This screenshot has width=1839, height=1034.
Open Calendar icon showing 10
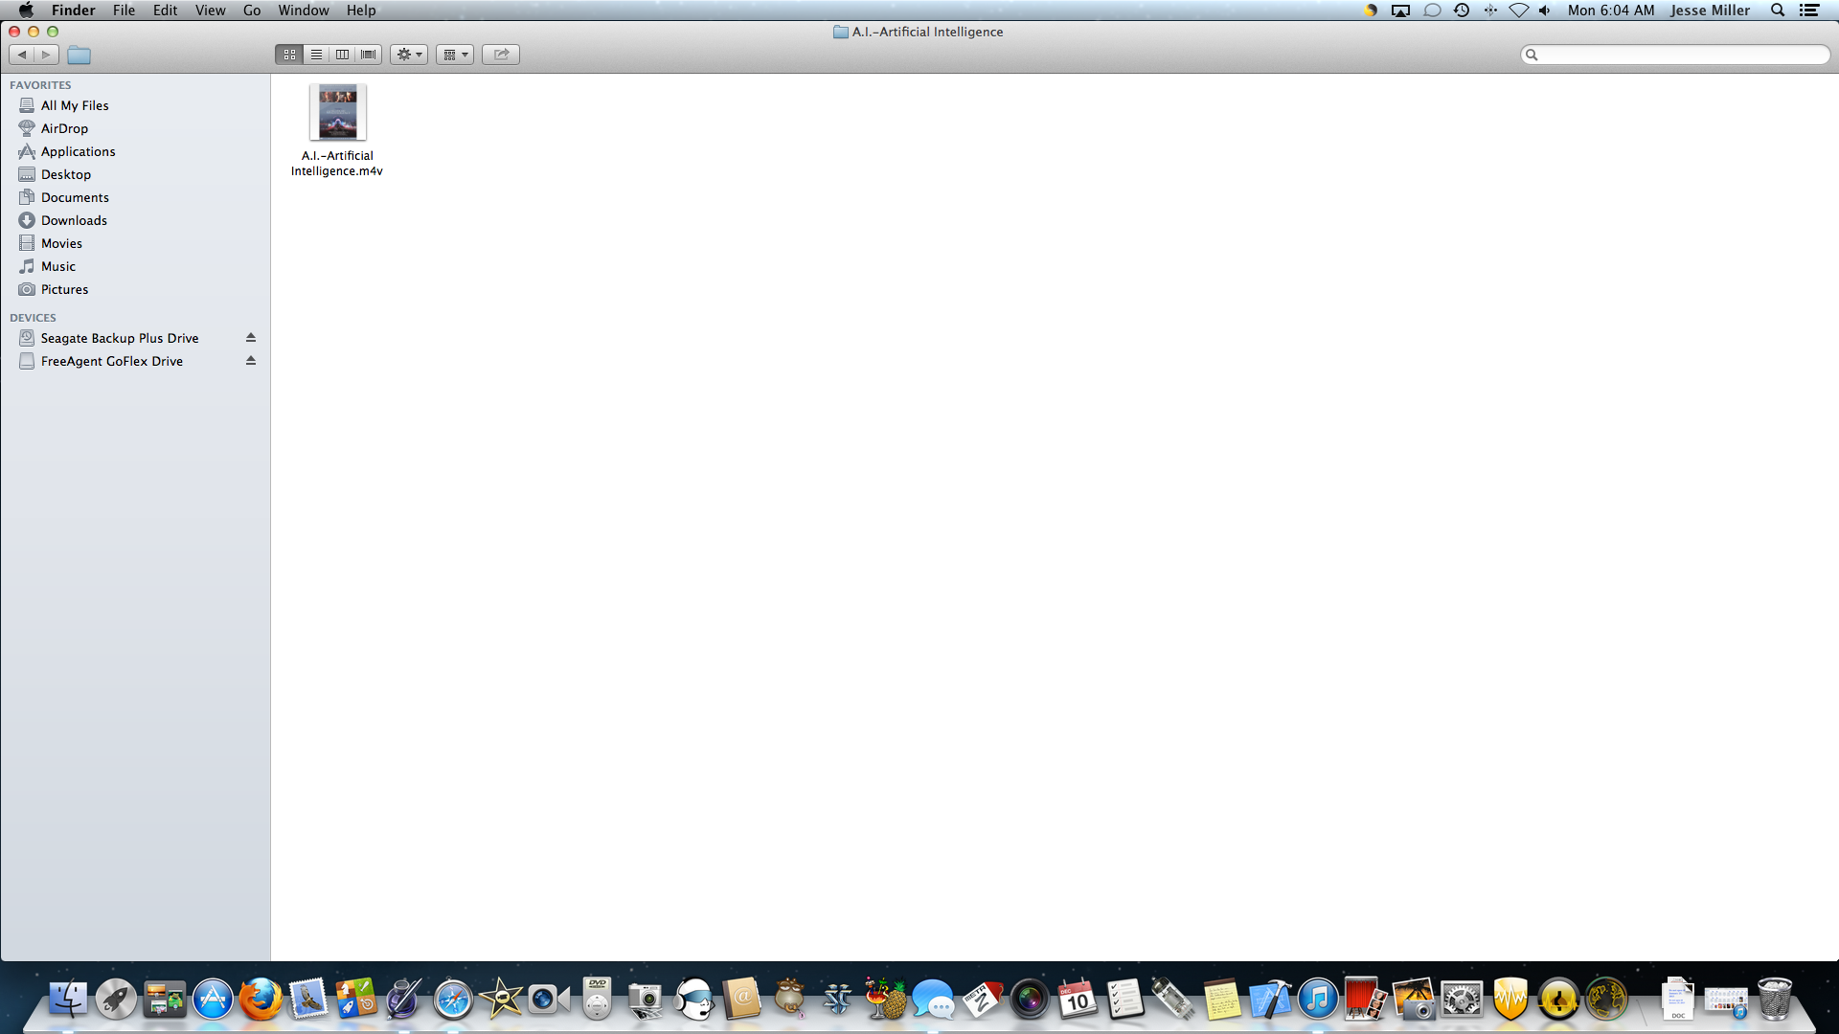pyautogui.click(x=1078, y=1000)
